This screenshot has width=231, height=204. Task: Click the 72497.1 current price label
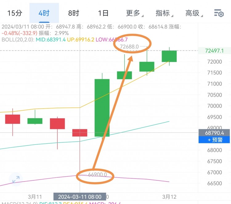tap(214, 51)
